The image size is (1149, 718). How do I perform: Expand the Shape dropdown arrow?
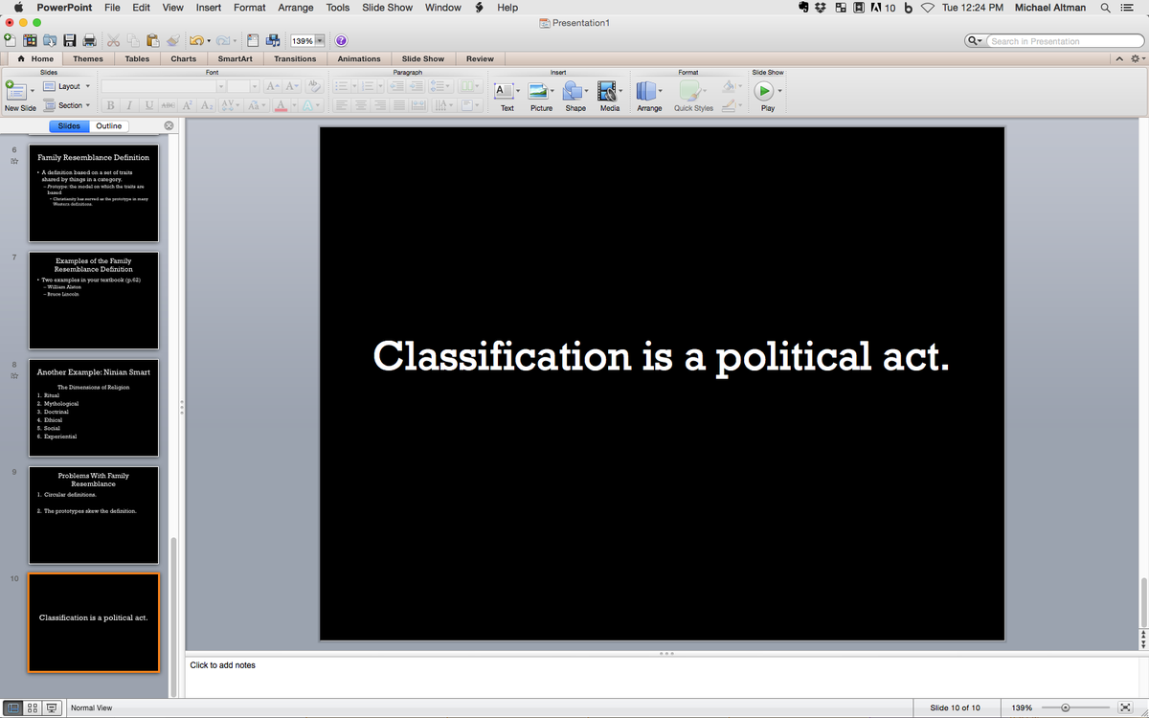point(588,91)
